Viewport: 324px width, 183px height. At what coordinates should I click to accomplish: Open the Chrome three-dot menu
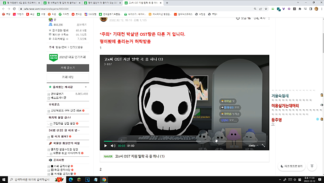pyautogui.click(x=322, y=9)
